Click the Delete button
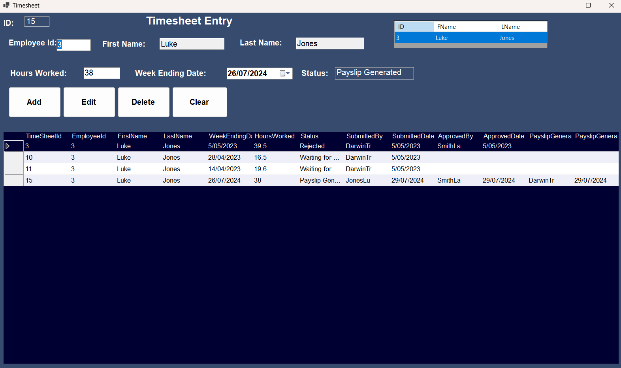The image size is (621, 368). click(x=143, y=102)
